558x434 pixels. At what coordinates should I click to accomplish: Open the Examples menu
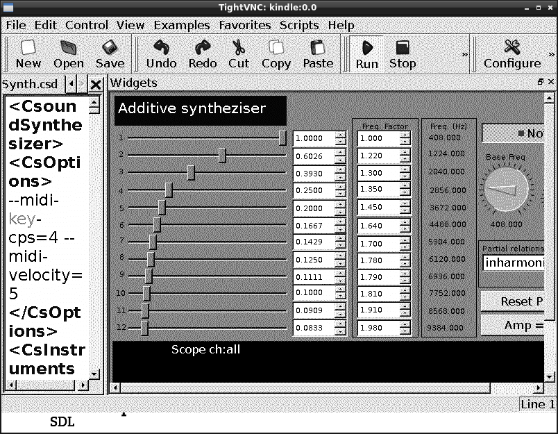182,25
